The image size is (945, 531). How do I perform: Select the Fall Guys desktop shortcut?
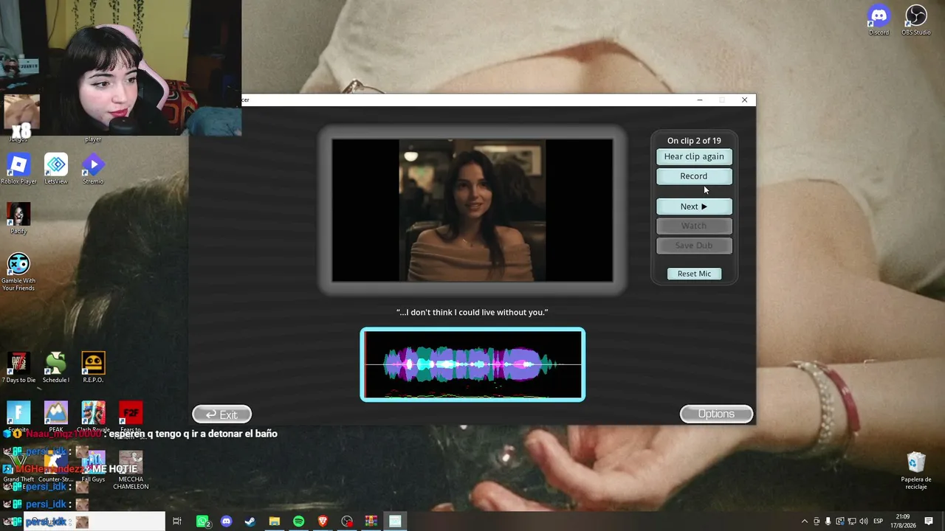click(x=93, y=467)
